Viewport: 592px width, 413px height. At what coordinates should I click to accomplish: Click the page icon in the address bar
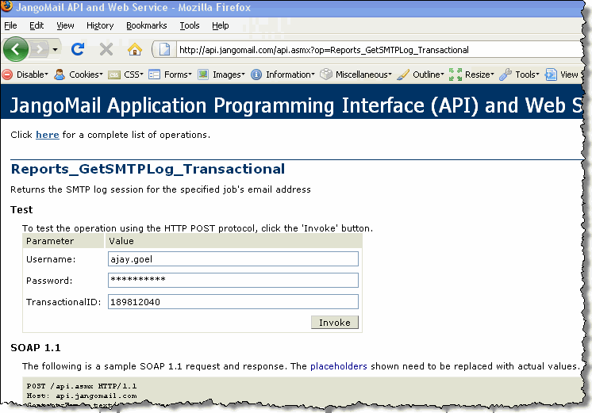click(164, 49)
